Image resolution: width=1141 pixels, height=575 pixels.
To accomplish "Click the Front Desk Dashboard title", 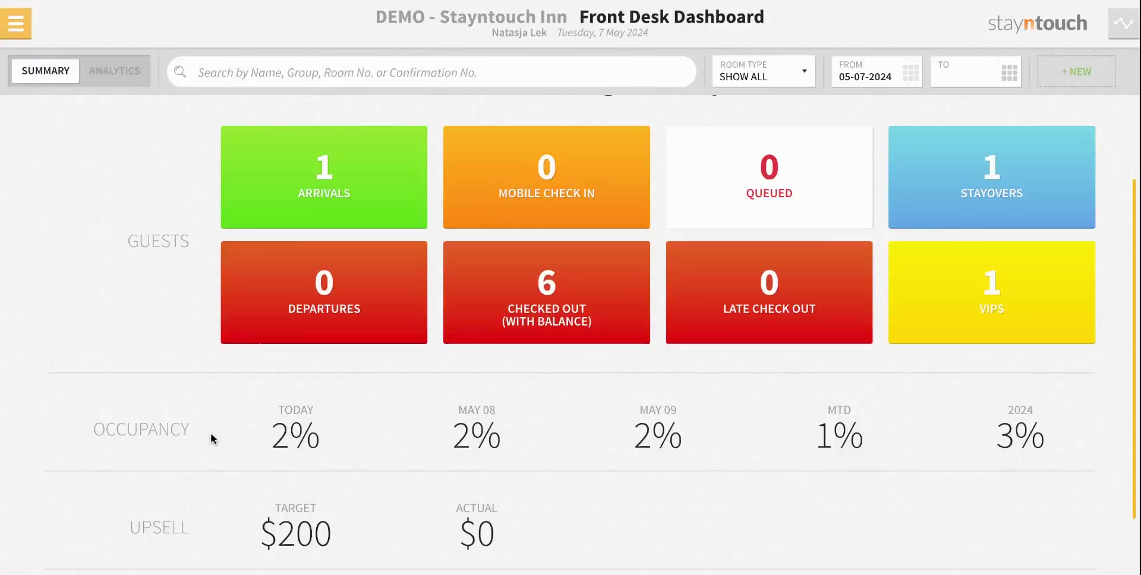I will [x=672, y=17].
